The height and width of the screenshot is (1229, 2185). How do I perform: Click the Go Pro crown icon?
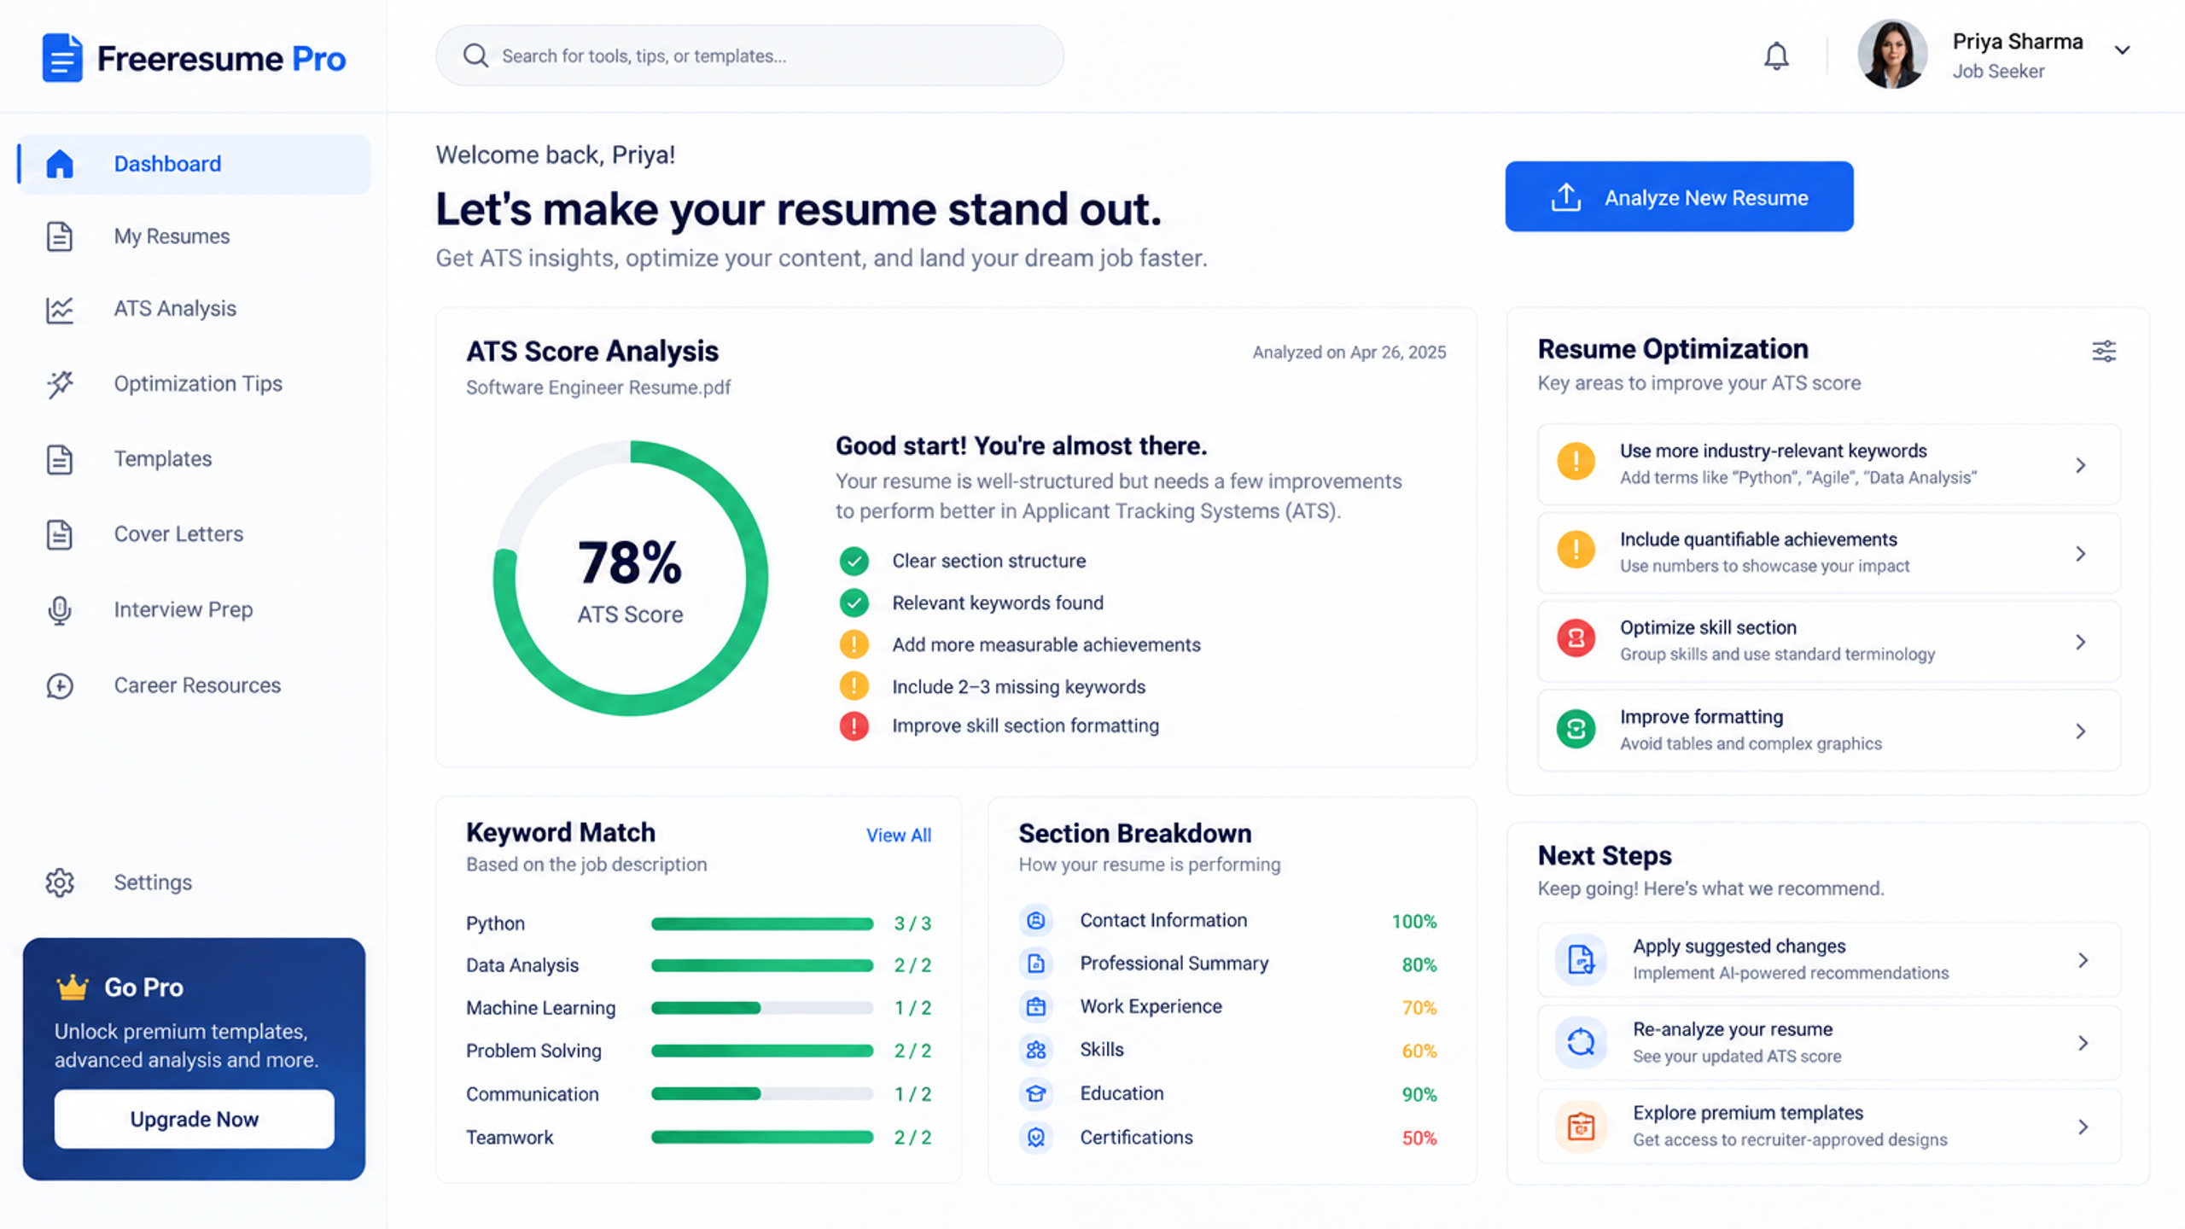pyautogui.click(x=73, y=987)
